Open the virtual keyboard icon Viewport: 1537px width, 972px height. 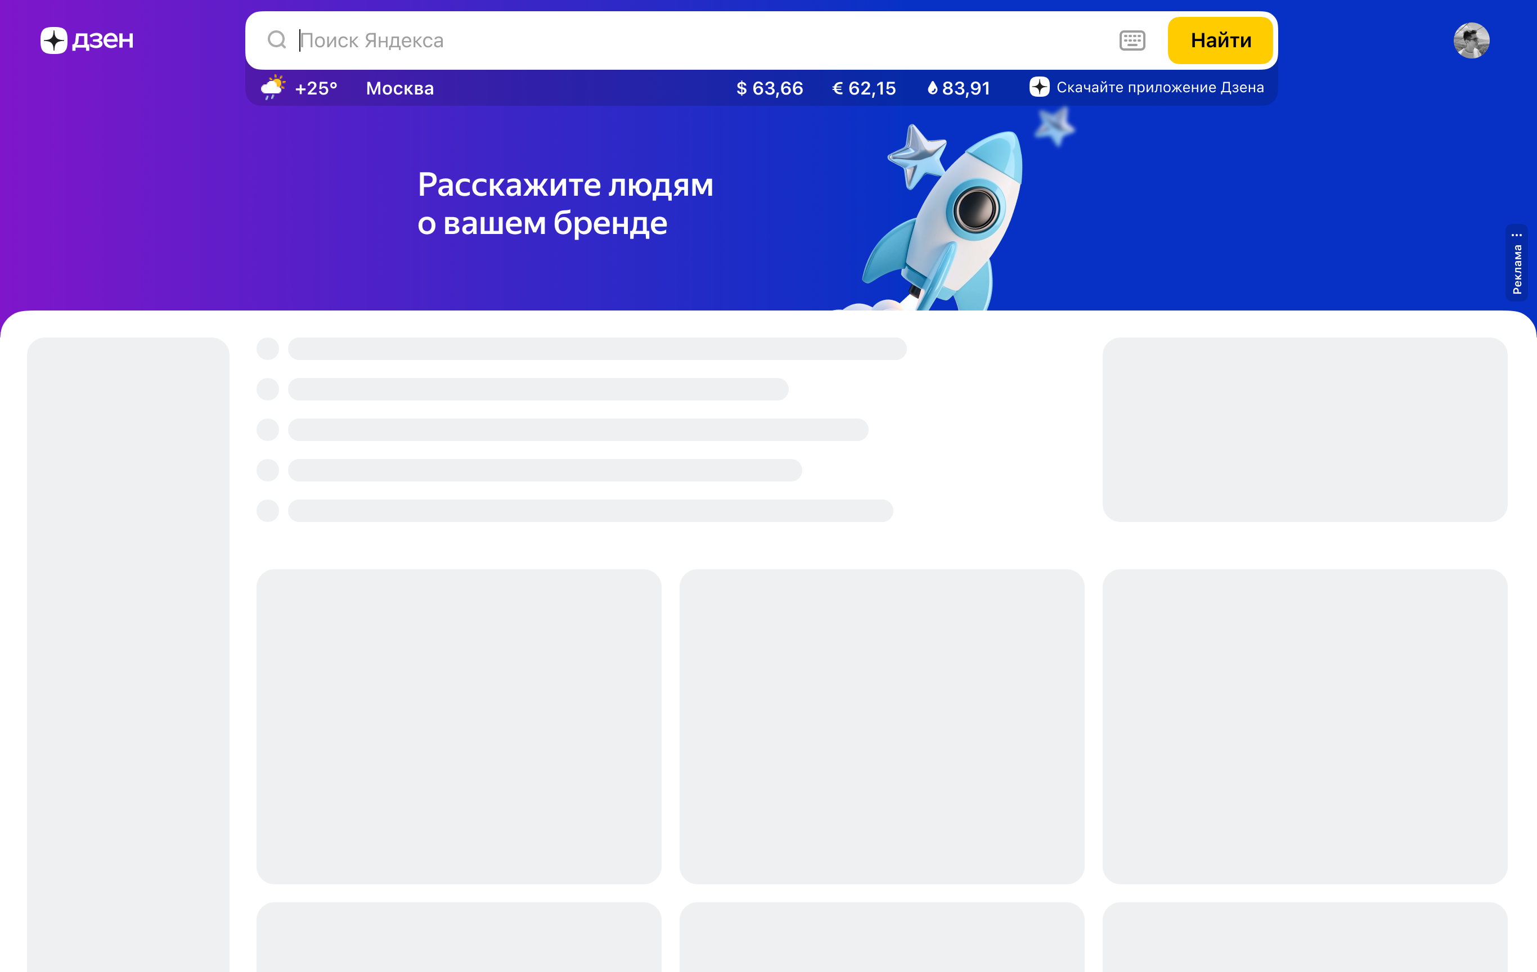(1132, 40)
